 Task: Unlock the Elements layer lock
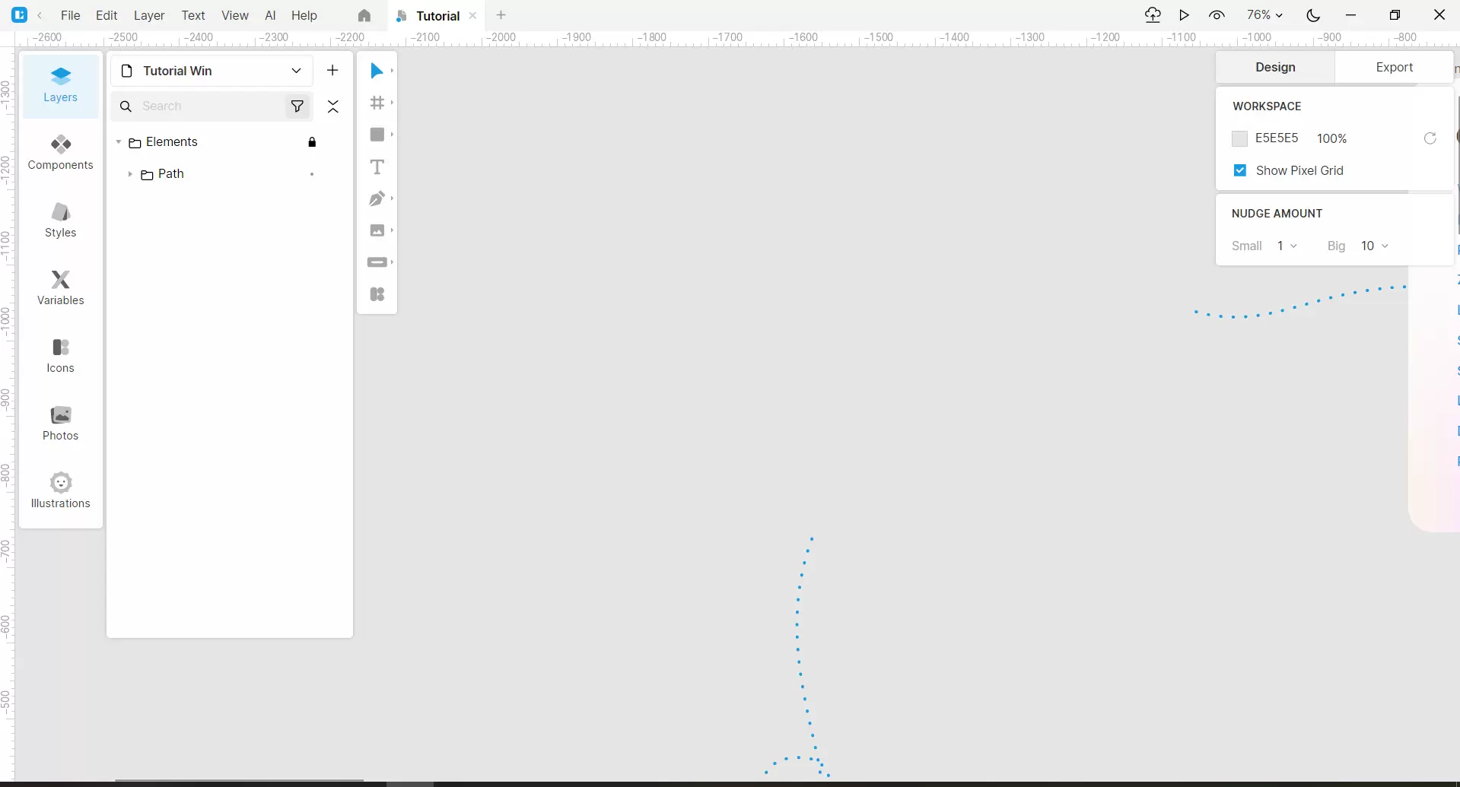312,142
